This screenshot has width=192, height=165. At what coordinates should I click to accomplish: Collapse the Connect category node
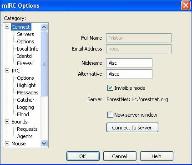click(7, 27)
